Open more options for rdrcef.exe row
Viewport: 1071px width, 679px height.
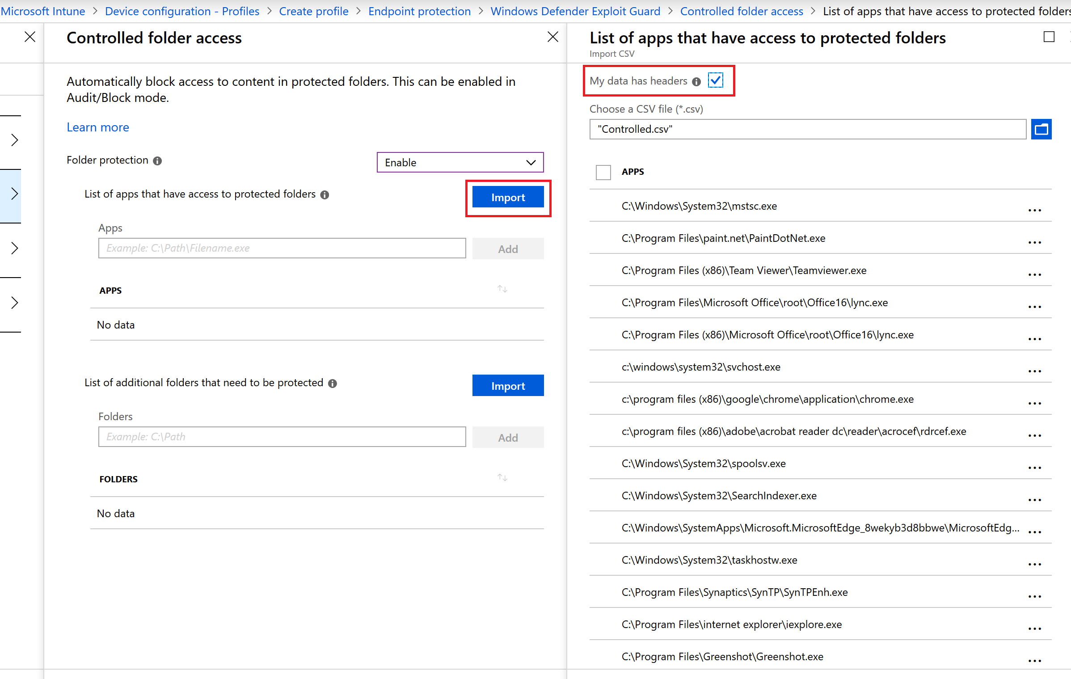pyautogui.click(x=1035, y=435)
